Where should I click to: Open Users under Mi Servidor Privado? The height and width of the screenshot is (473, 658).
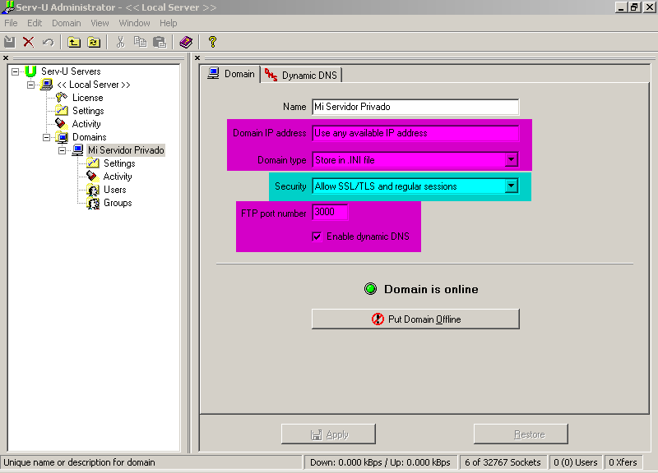(114, 190)
